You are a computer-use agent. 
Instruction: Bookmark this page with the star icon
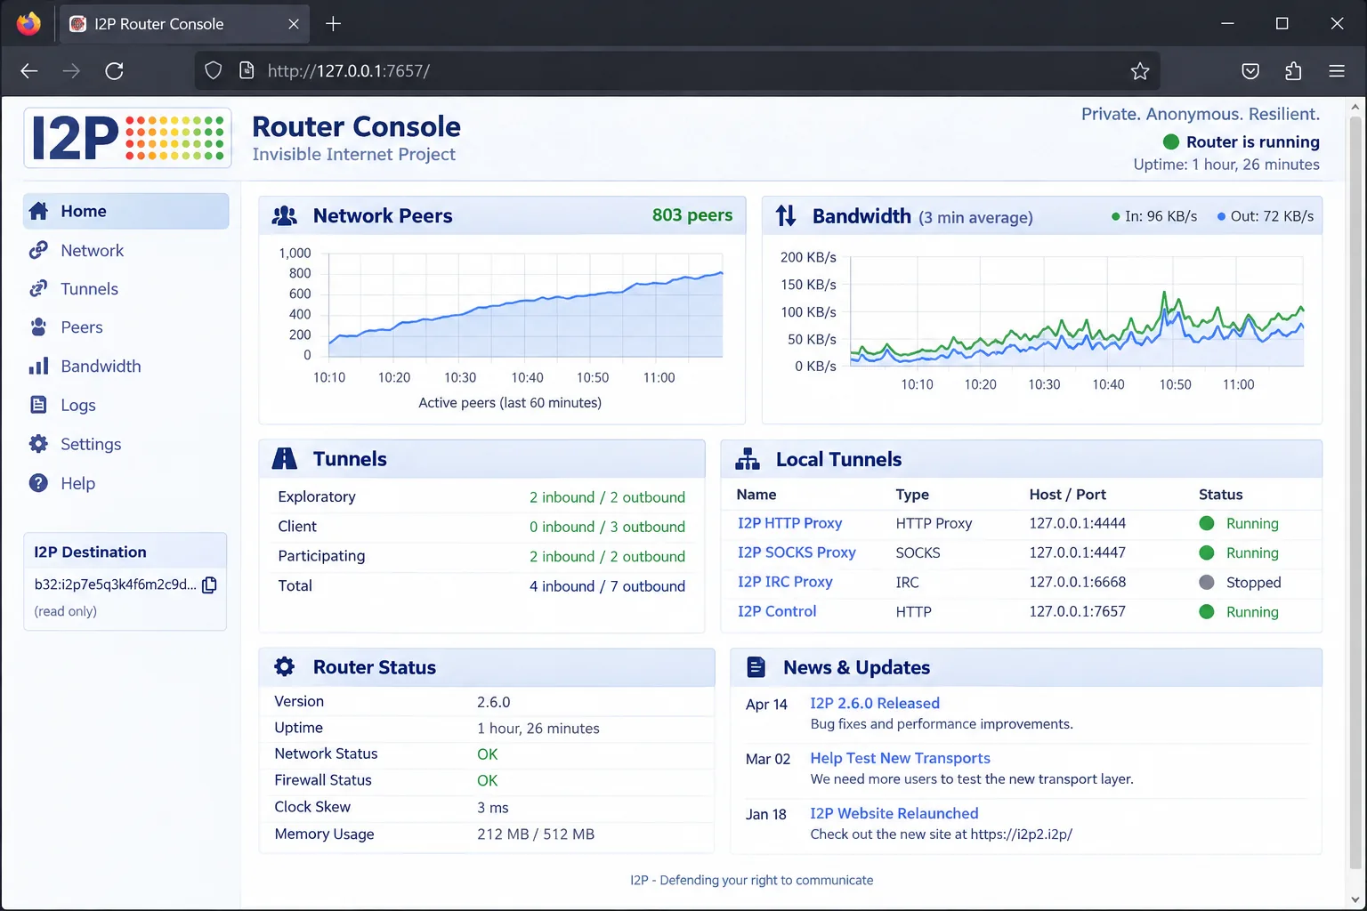pyautogui.click(x=1140, y=71)
